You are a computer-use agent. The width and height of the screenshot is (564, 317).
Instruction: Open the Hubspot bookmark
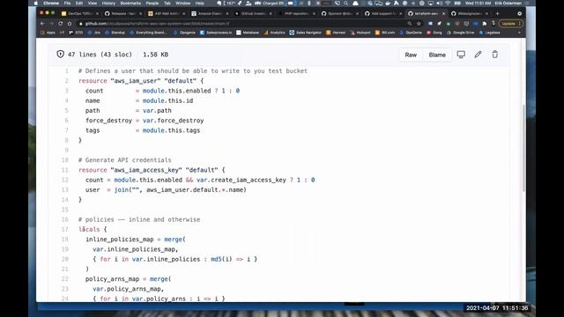[360, 33]
